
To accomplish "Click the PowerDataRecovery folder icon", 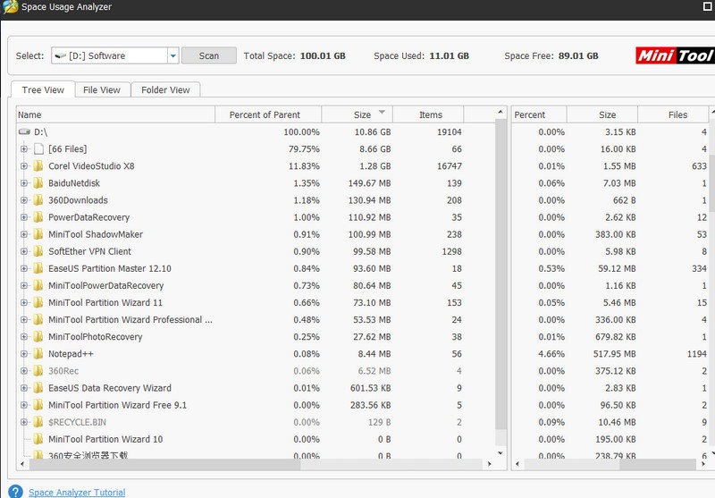I will click(x=38, y=217).
